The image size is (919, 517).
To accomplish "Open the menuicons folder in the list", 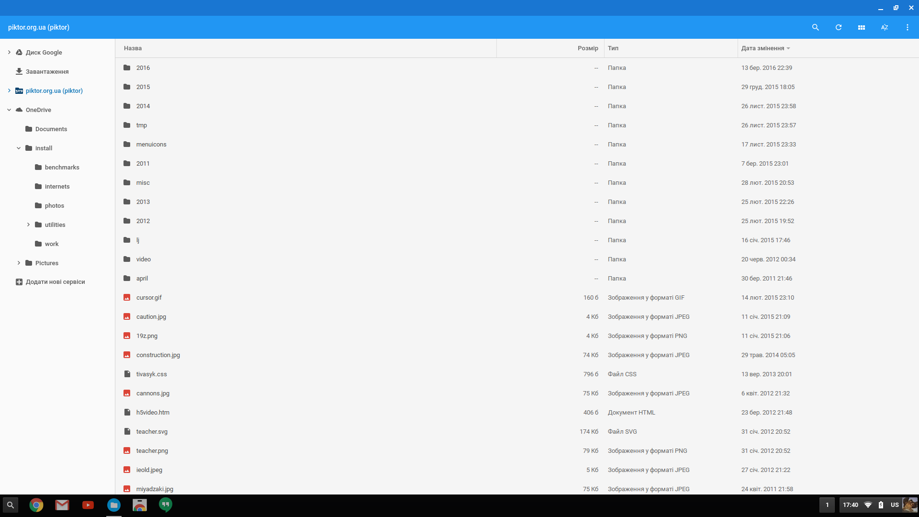I will (x=151, y=144).
